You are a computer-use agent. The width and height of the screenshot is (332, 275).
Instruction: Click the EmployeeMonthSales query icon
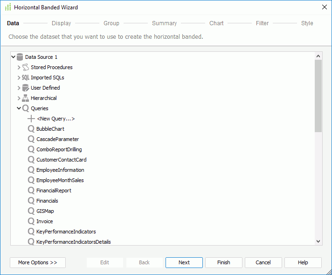tap(31, 180)
